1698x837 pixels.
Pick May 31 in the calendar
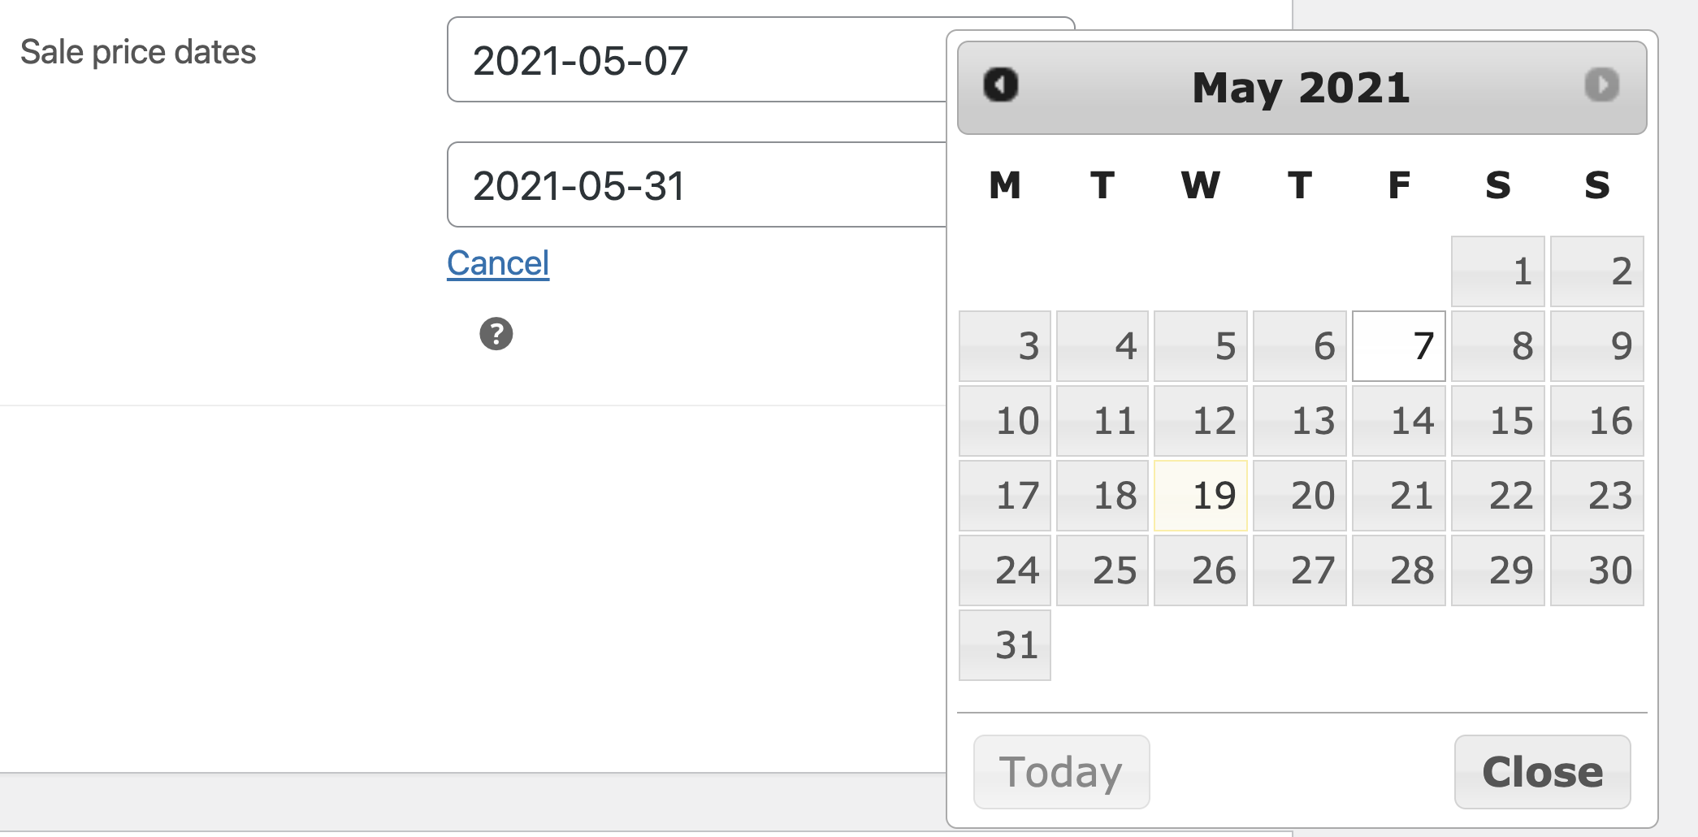click(x=1005, y=645)
